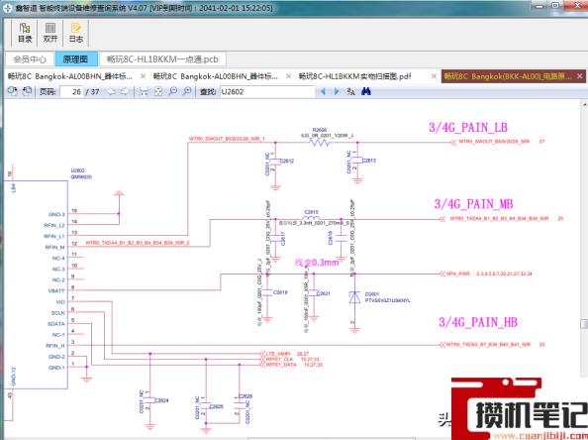Click the 3/4G_PAIN_HB label
588x440 pixels.
click(x=478, y=322)
